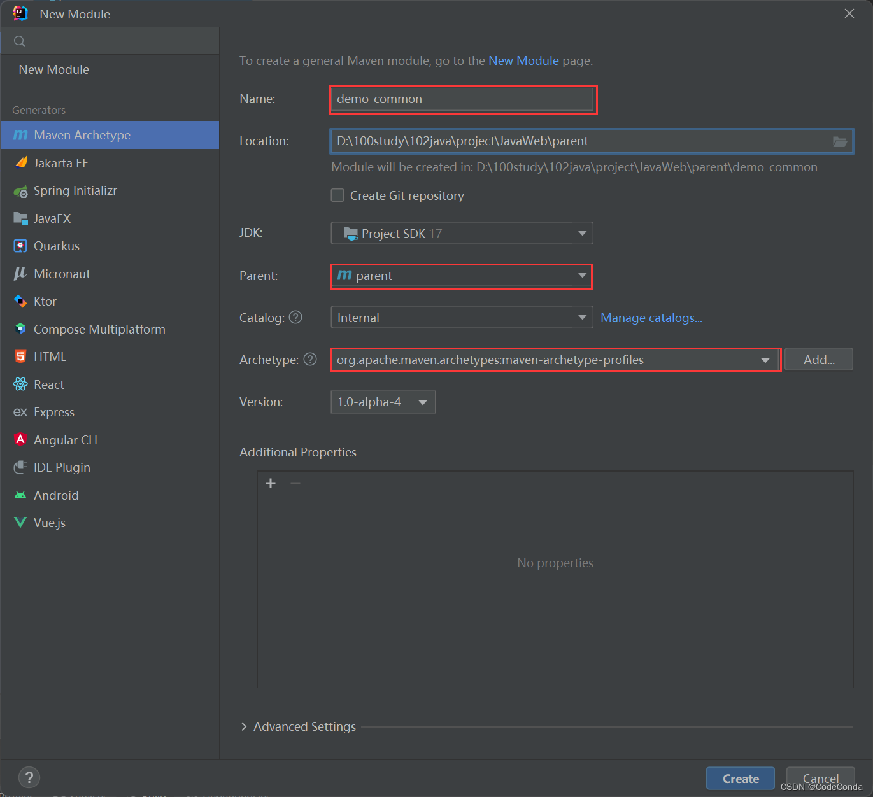Add a property with plus icon

tap(271, 483)
